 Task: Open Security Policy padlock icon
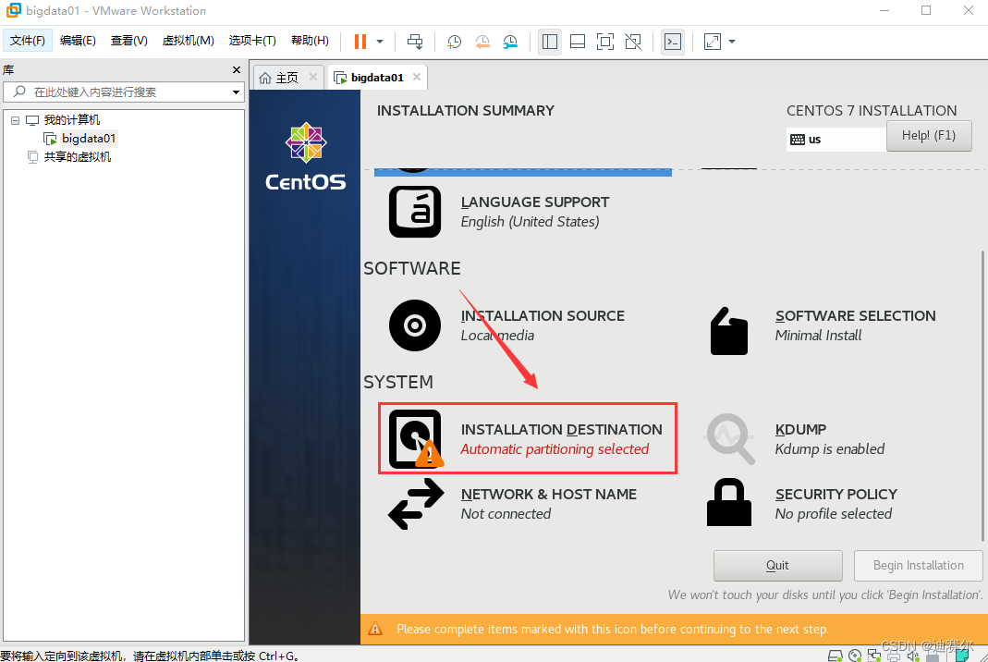(x=729, y=502)
